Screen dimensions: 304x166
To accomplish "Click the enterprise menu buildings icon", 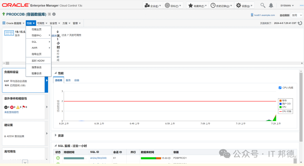I will pyautogui.click(x=147, y=5).
